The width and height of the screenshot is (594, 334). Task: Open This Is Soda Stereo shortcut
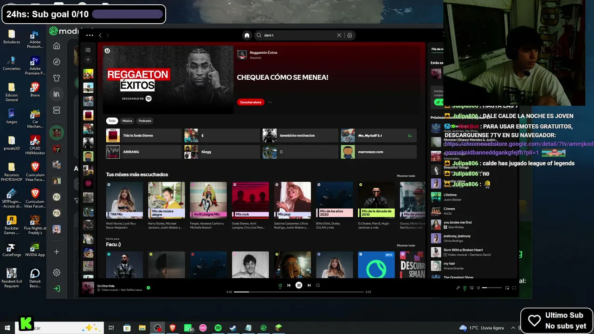(x=143, y=135)
